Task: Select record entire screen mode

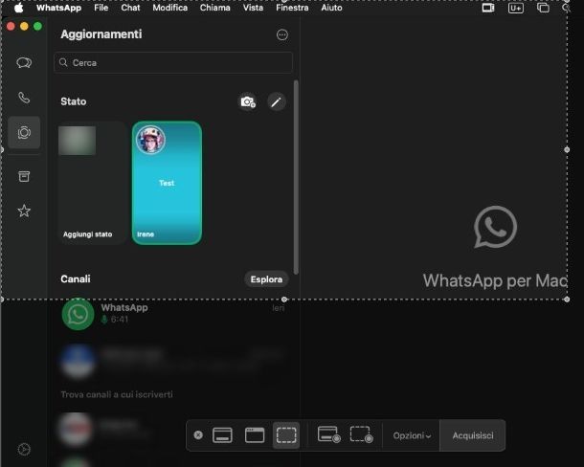Action: point(329,434)
